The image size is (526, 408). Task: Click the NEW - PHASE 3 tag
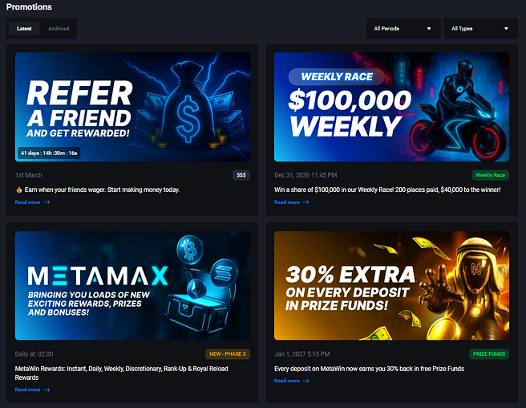pyautogui.click(x=228, y=354)
